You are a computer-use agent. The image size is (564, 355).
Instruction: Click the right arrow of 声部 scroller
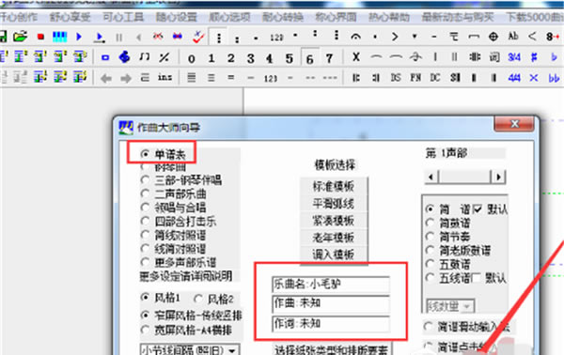point(498,177)
